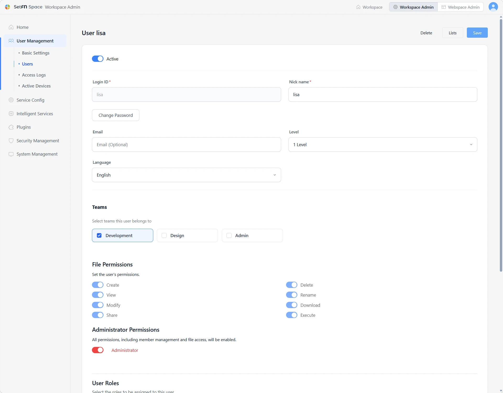Toggle the Rename file permission

pos(292,295)
